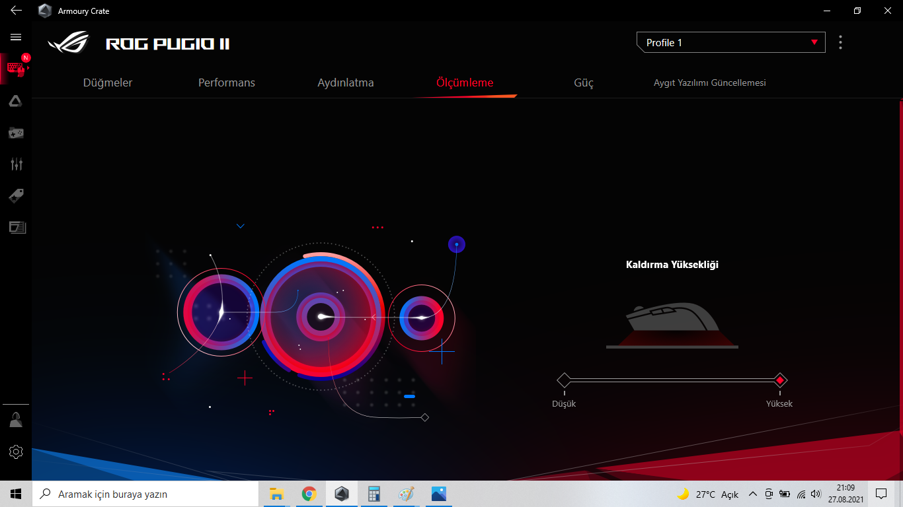Open Paint from the taskbar
903x507 pixels.
406,494
